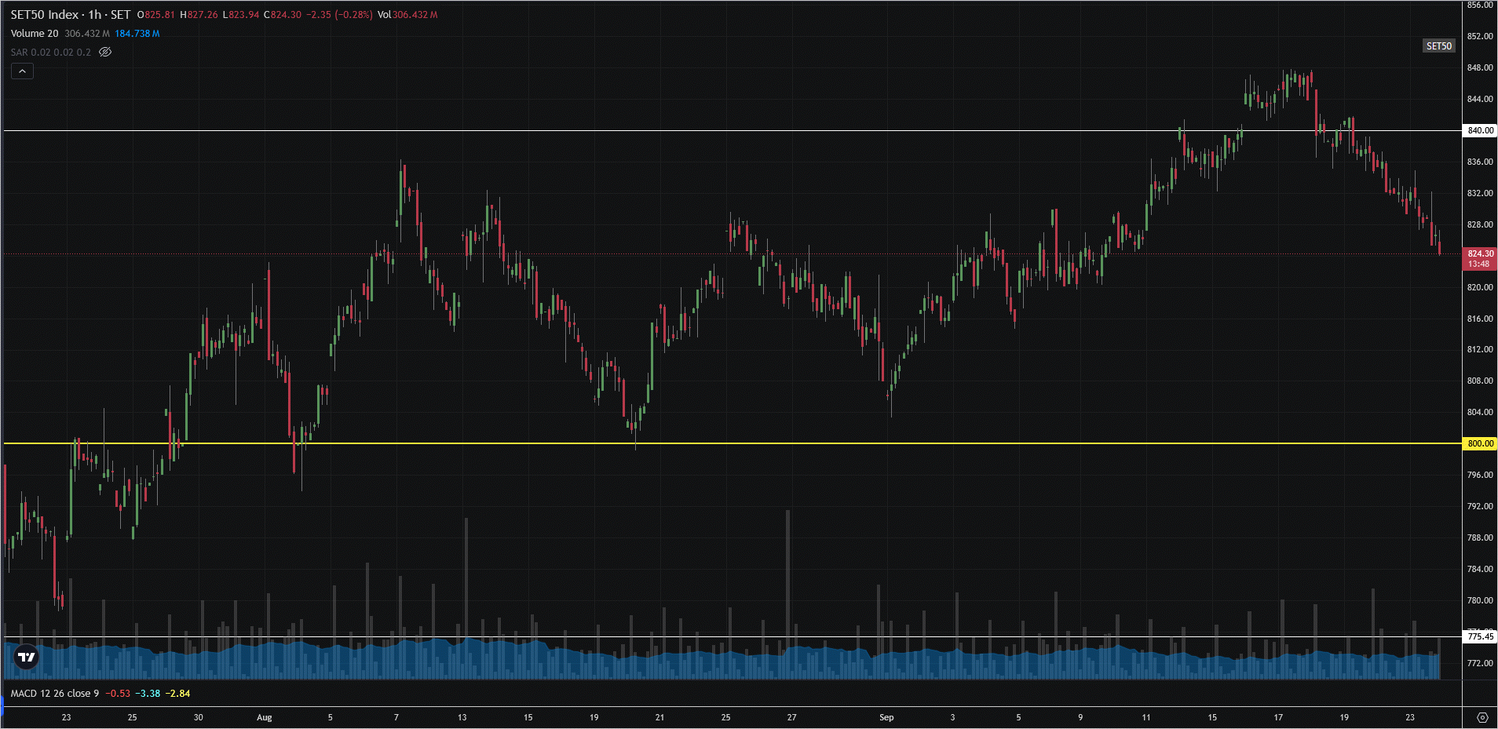Click the TradingView logo icon

pyautogui.click(x=27, y=658)
